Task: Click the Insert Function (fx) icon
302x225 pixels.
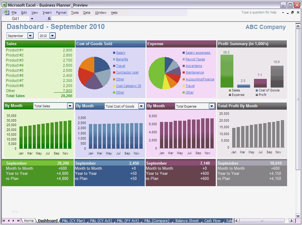Action: point(49,19)
